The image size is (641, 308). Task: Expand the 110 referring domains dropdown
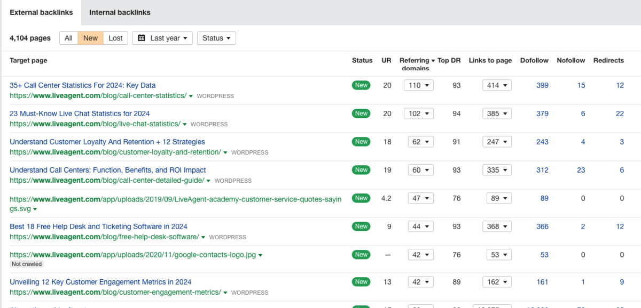point(418,85)
